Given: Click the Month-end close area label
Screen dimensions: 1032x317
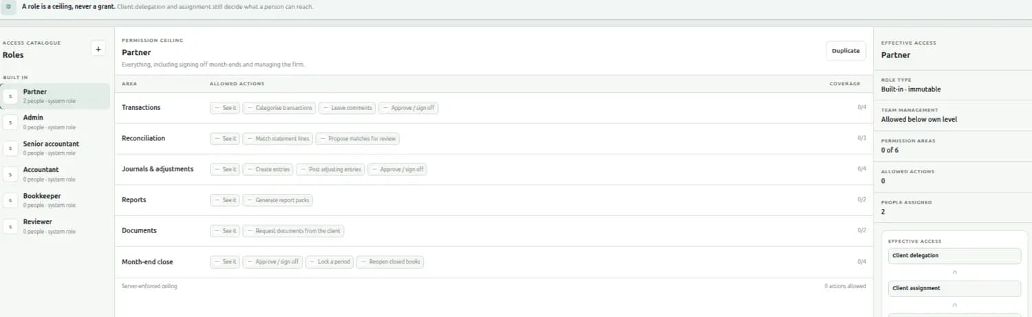Looking at the screenshot, I should tap(147, 262).
